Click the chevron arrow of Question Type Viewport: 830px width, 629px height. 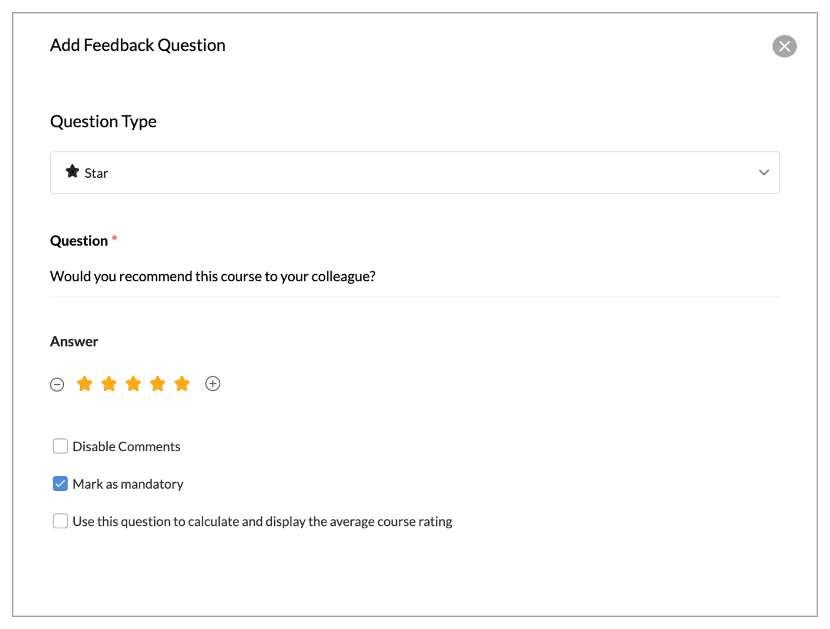(x=764, y=173)
